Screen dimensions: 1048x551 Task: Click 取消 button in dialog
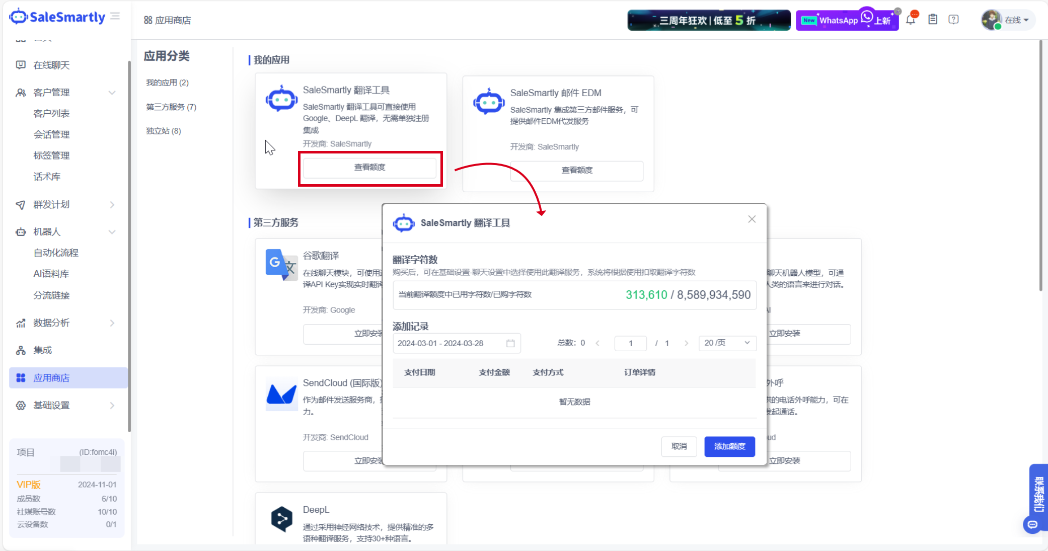point(679,447)
